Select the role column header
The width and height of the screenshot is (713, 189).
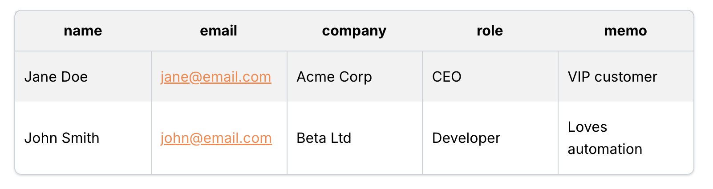coord(490,31)
